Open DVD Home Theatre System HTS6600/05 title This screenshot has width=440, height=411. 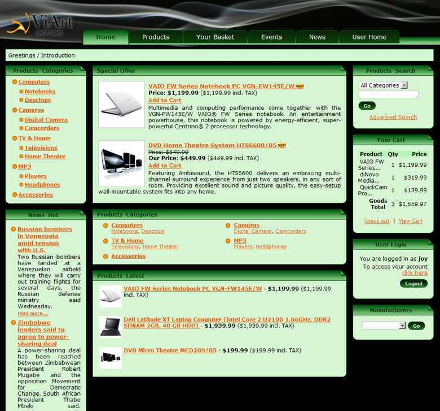(213, 145)
